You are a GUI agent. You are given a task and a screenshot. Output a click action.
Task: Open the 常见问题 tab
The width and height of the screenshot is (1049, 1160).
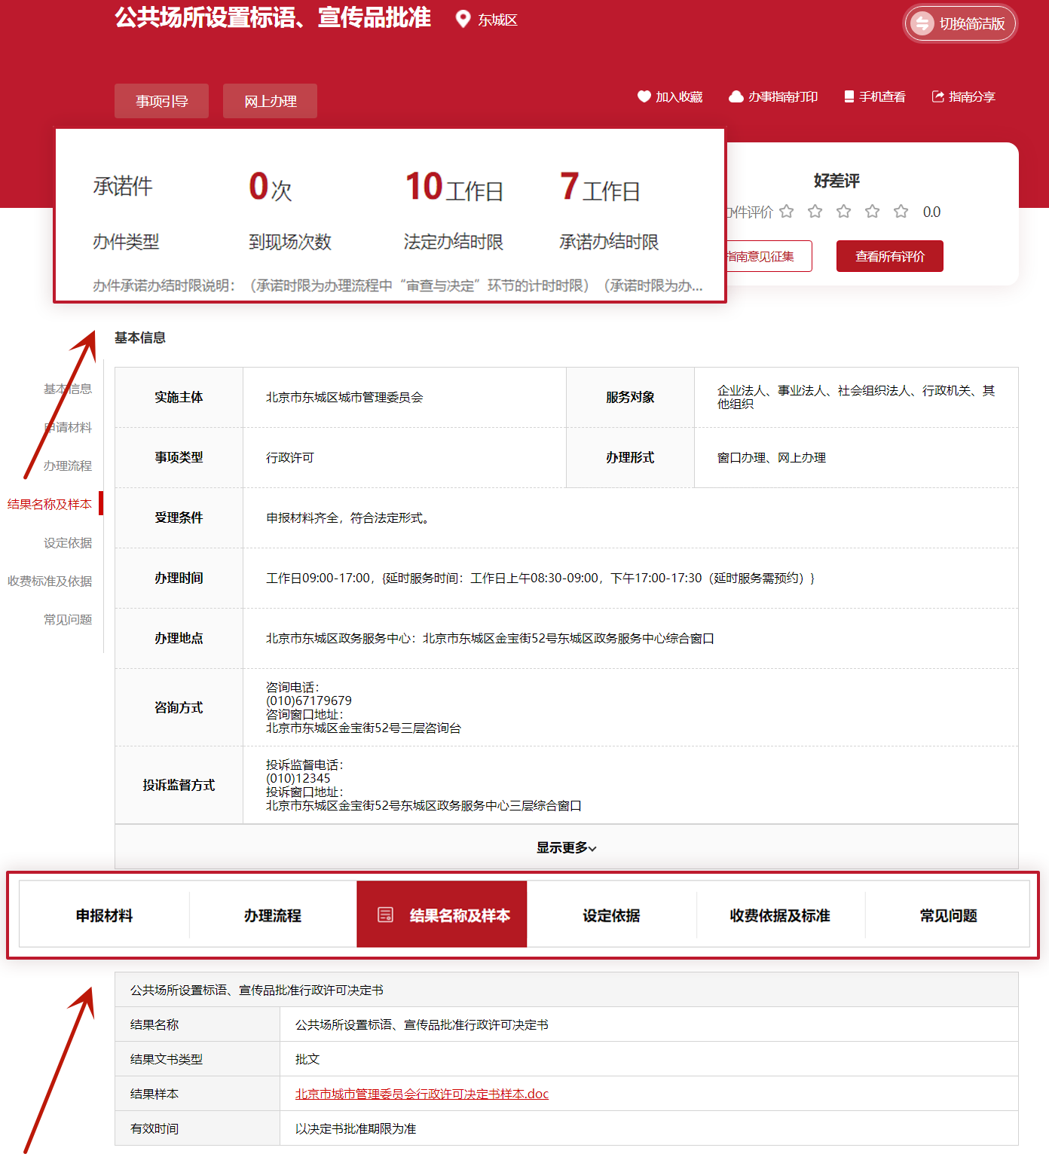948,915
